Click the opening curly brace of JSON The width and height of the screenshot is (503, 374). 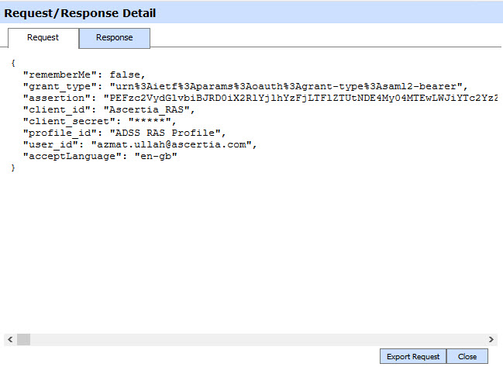coord(13,63)
